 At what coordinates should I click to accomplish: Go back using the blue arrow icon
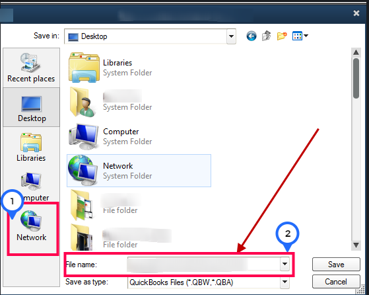click(252, 36)
